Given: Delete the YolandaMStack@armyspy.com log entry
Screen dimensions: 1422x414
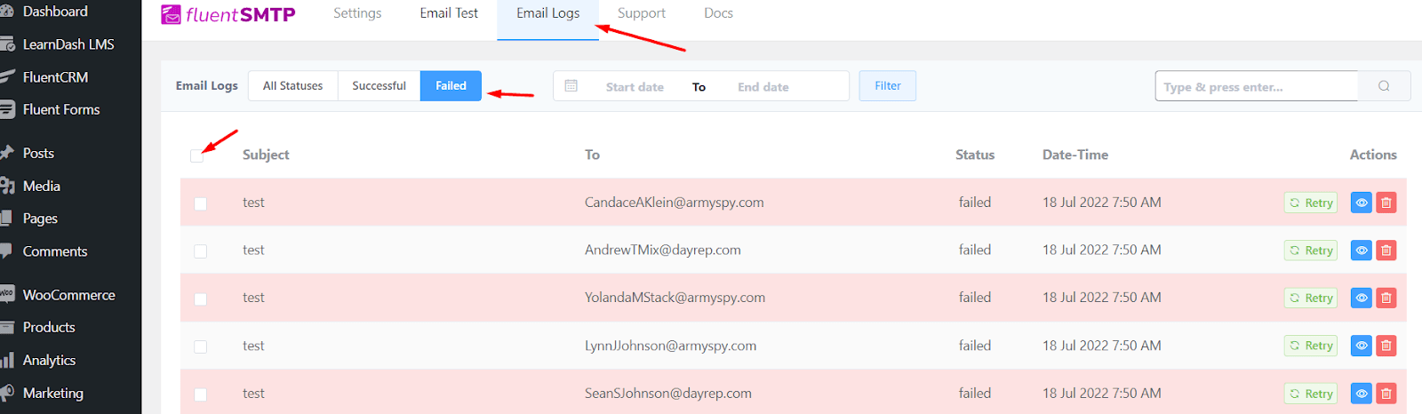Looking at the screenshot, I should coord(1386,298).
